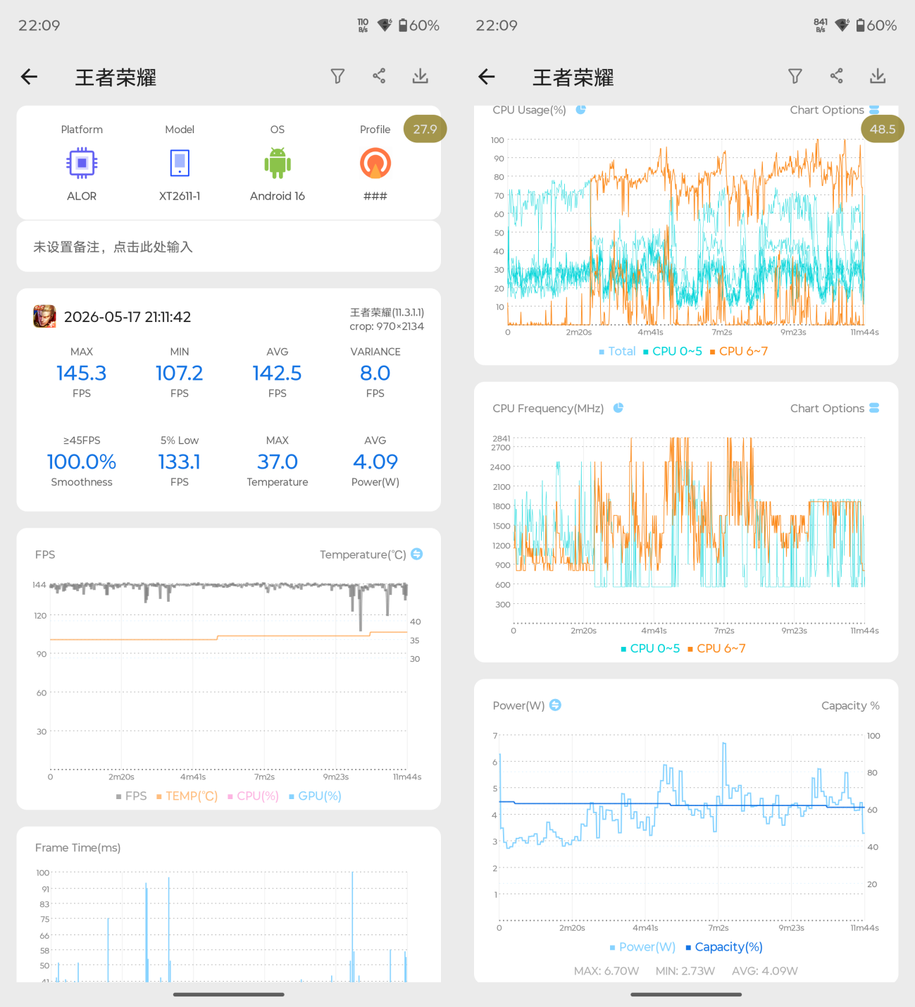Image resolution: width=915 pixels, height=1007 pixels.
Task: Tap back arrow in right screen header
Action: pyautogui.click(x=487, y=77)
